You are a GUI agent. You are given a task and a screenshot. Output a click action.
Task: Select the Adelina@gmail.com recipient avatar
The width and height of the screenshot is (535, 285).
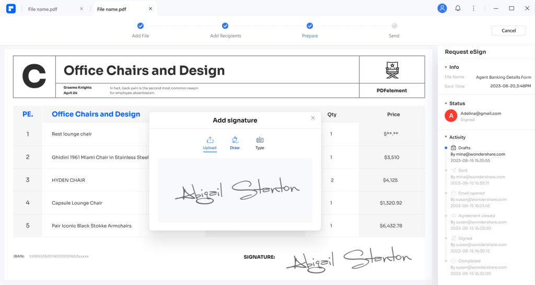coord(450,116)
